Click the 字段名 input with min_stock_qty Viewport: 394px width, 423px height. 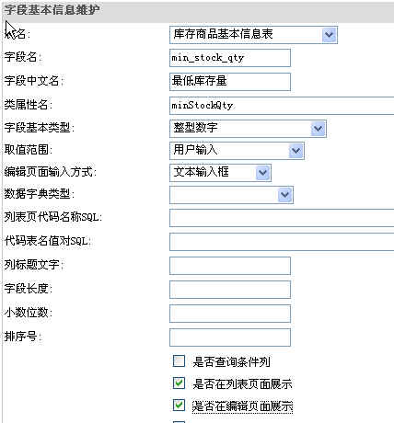click(230, 58)
